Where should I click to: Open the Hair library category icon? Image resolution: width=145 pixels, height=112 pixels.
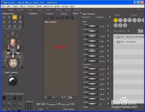130,20
